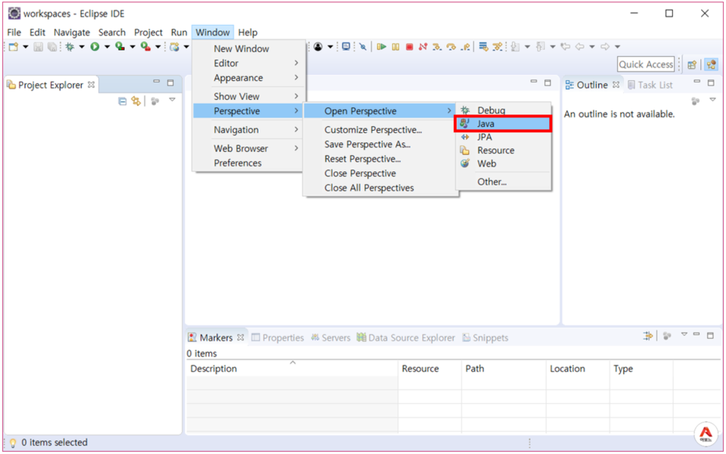The height and width of the screenshot is (454, 726).
Task: Open the Help menu
Action: click(x=248, y=32)
